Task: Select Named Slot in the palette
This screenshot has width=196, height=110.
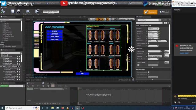Action: tap(8, 32)
